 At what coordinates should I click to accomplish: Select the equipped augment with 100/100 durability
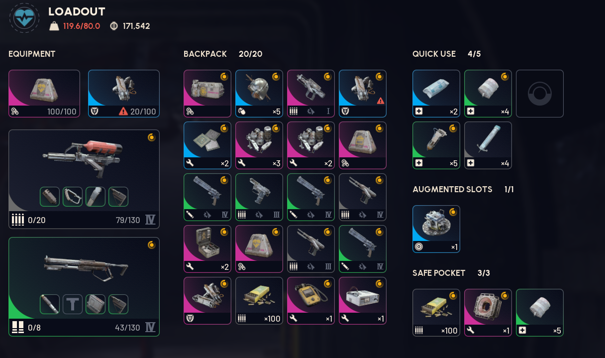coord(44,94)
